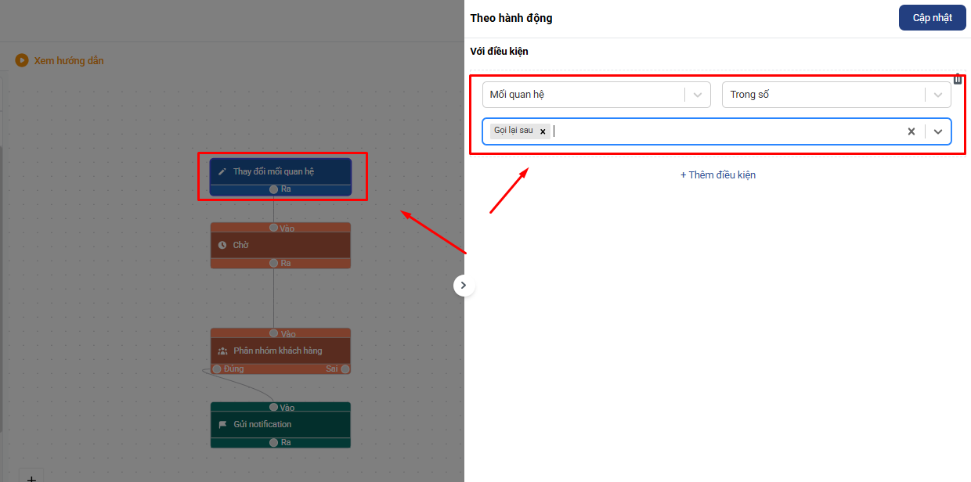Click the clock icon on the Chờ node
The width and height of the screenshot is (971, 482).
222,245
